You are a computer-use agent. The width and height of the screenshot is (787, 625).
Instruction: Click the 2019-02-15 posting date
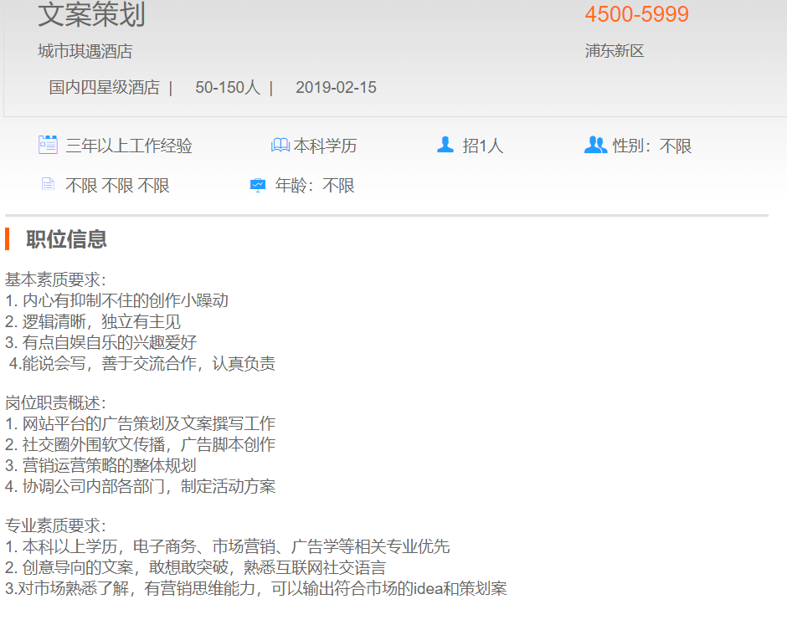click(x=336, y=87)
